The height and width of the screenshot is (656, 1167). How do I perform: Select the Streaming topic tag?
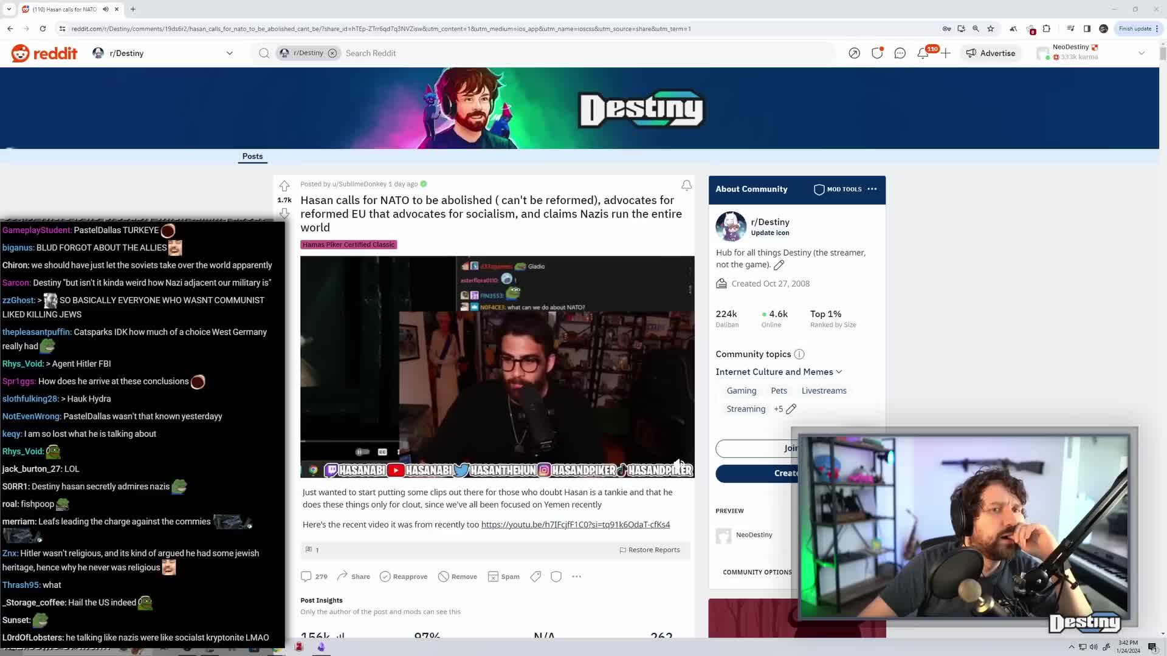746,409
